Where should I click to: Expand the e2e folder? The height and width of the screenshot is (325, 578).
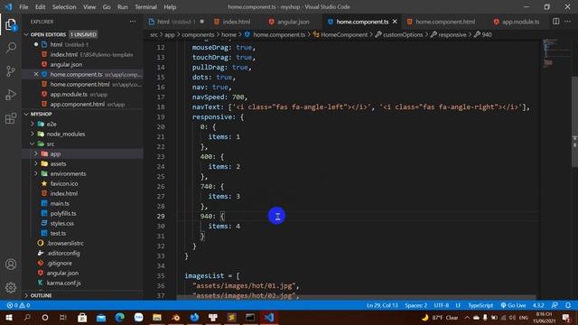click(33, 125)
